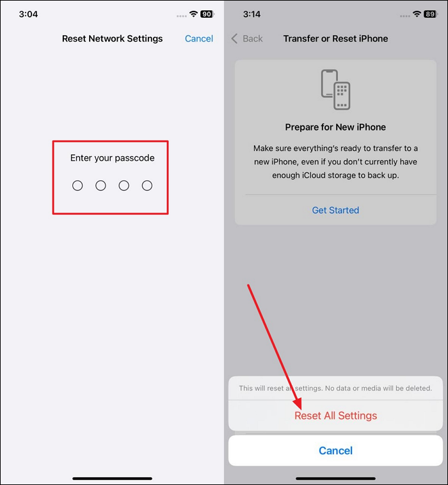Open the Get Started link

[x=335, y=211]
